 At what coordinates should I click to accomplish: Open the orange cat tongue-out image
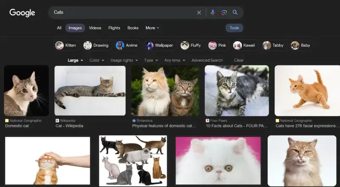coord(302,161)
